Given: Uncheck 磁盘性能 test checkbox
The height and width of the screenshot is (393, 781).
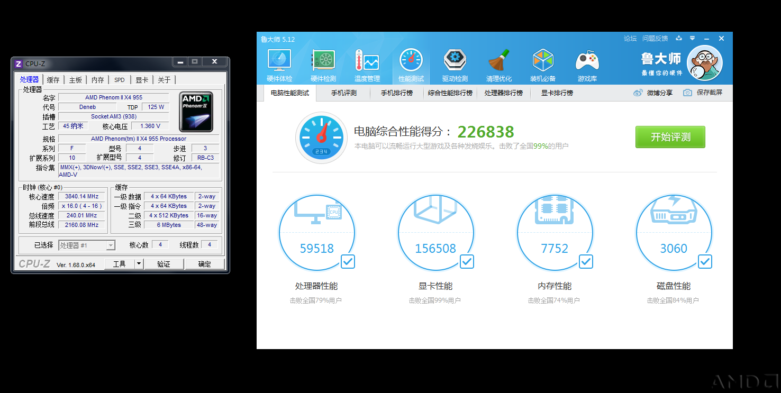Looking at the screenshot, I should (x=705, y=261).
